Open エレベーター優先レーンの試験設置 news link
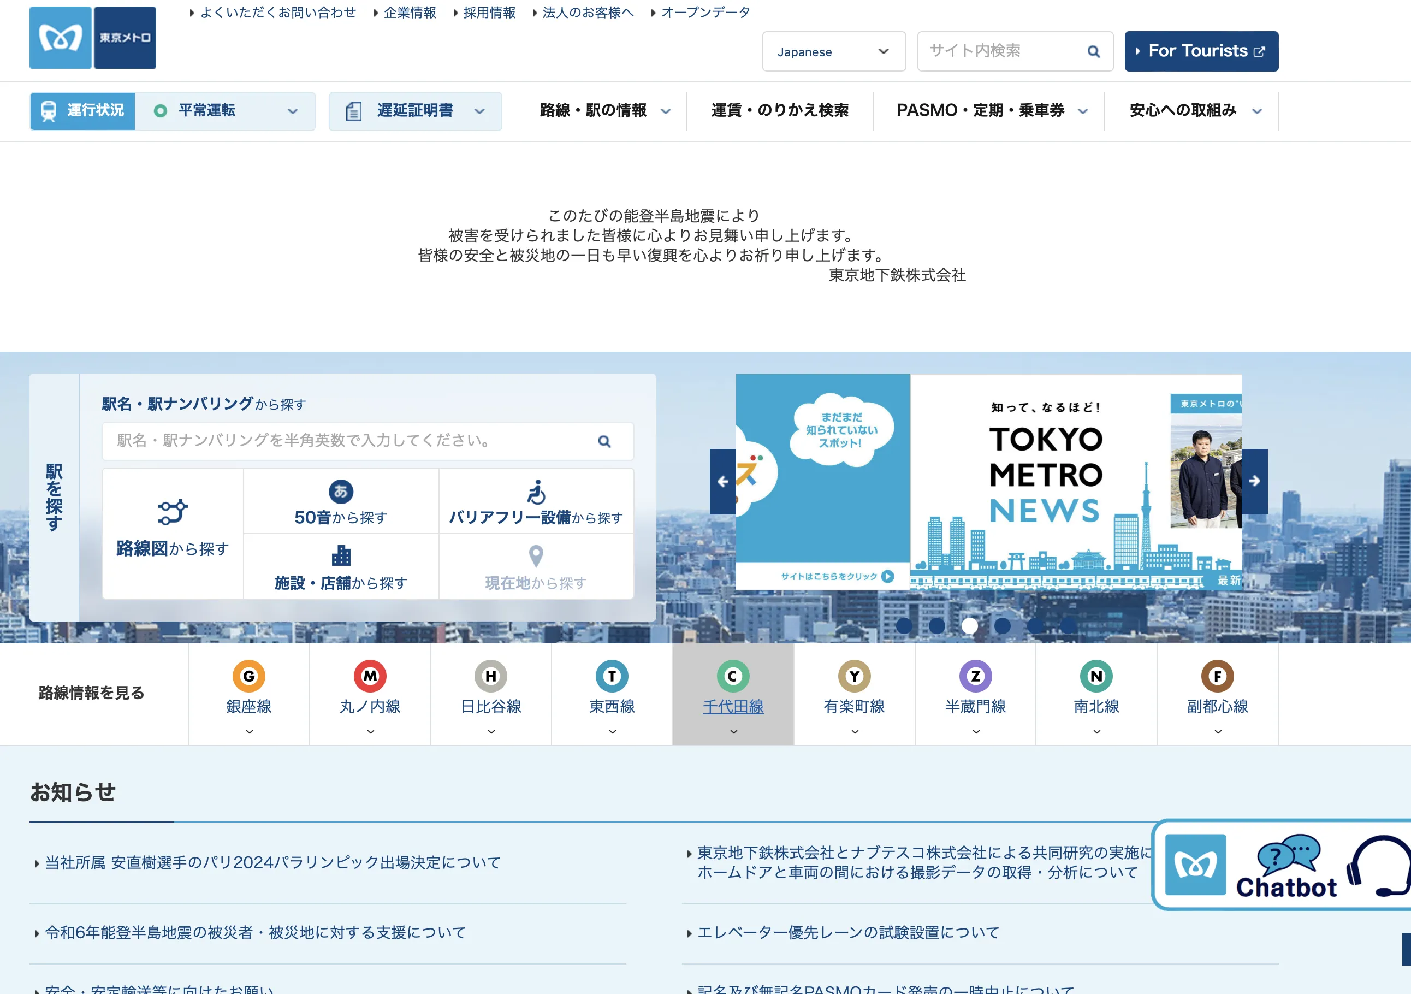The width and height of the screenshot is (1411, 994). pyautogui.click(x=848, y=932)
